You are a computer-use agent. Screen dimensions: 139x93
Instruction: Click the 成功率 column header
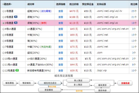tap(31, 4)
